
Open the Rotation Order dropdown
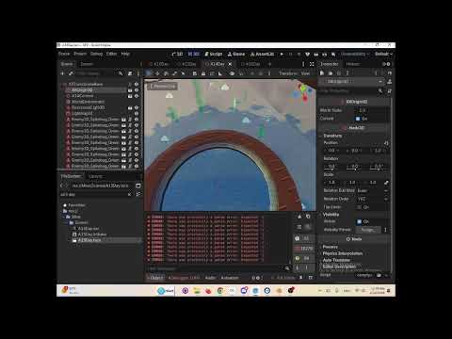373,199
